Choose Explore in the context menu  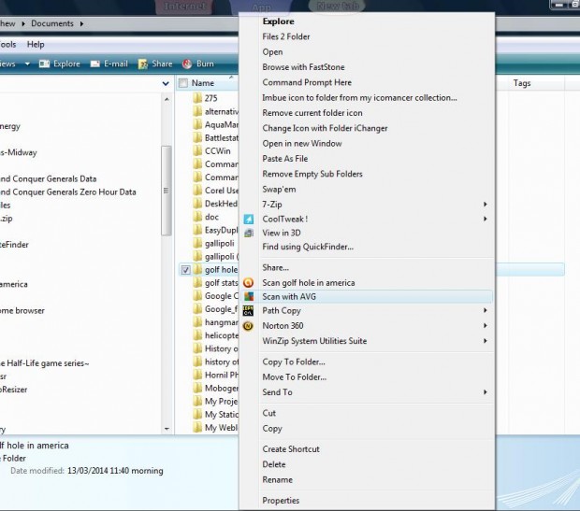coord(278,21)
